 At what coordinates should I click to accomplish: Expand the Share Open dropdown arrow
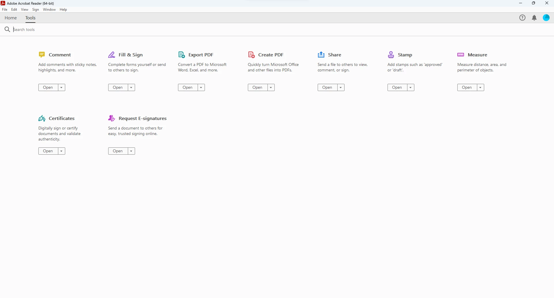coord(341,88)
